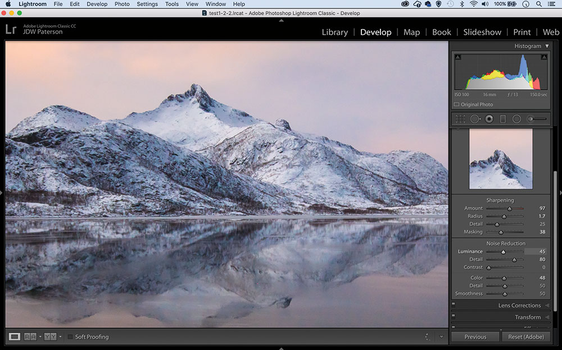562x350 pixels.
Task: Open the Photo menu
Action: coord(122,4)
